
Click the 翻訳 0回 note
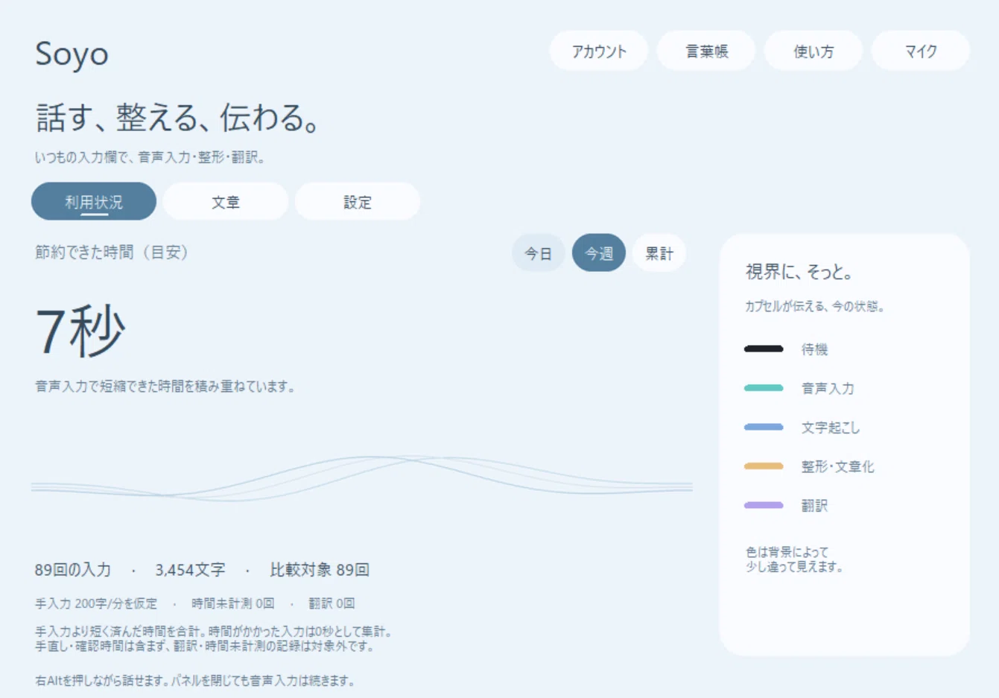pos(332,603)
